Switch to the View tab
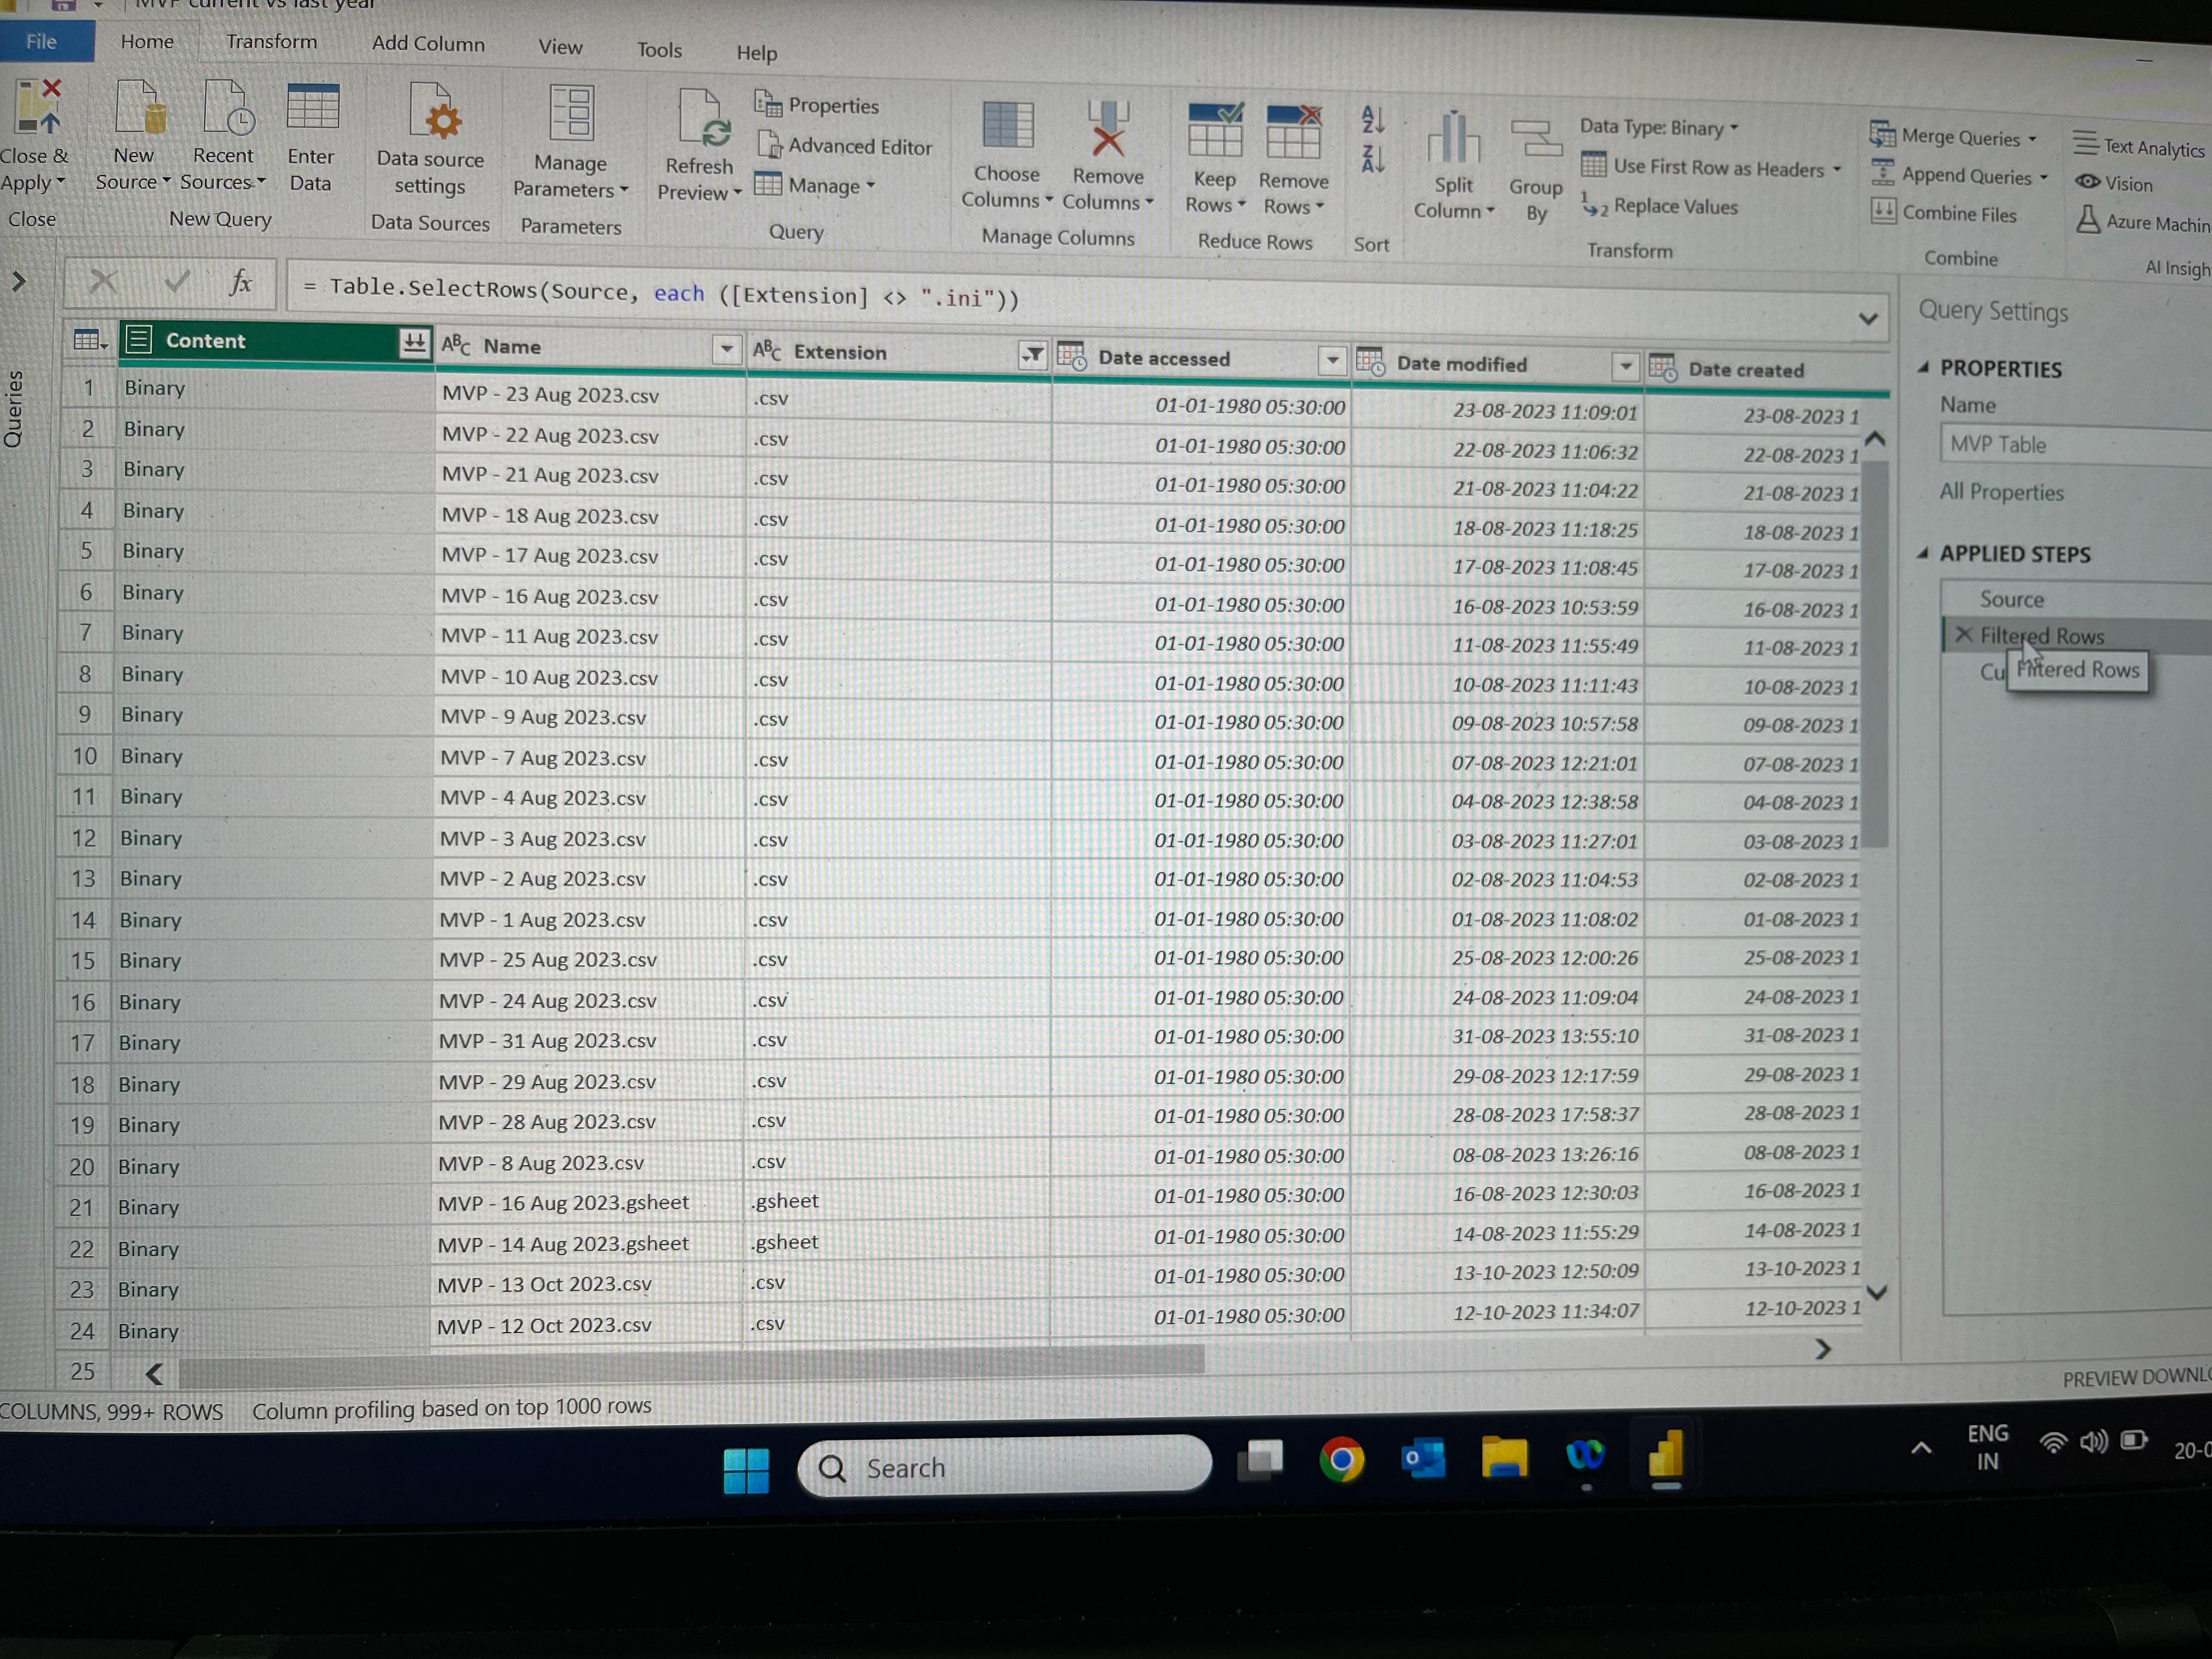The image size is (2212, 1659). 560,46
